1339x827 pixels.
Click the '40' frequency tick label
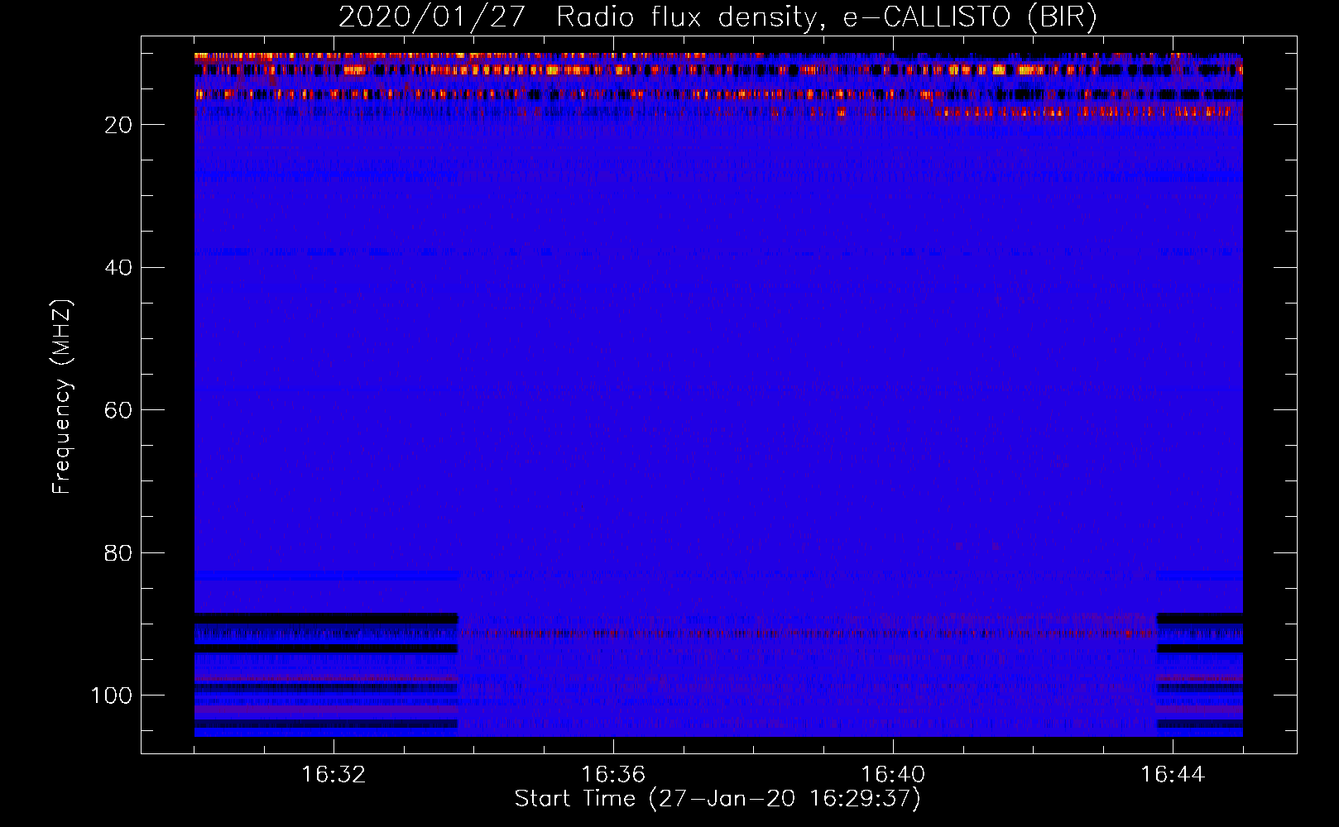(119, 268)
